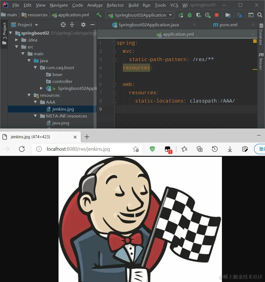Image resolution: width=265 pixels, height=282 pixels.
Task: Open Search Everywhere magnifier icon
Action: tap(260, 15)
